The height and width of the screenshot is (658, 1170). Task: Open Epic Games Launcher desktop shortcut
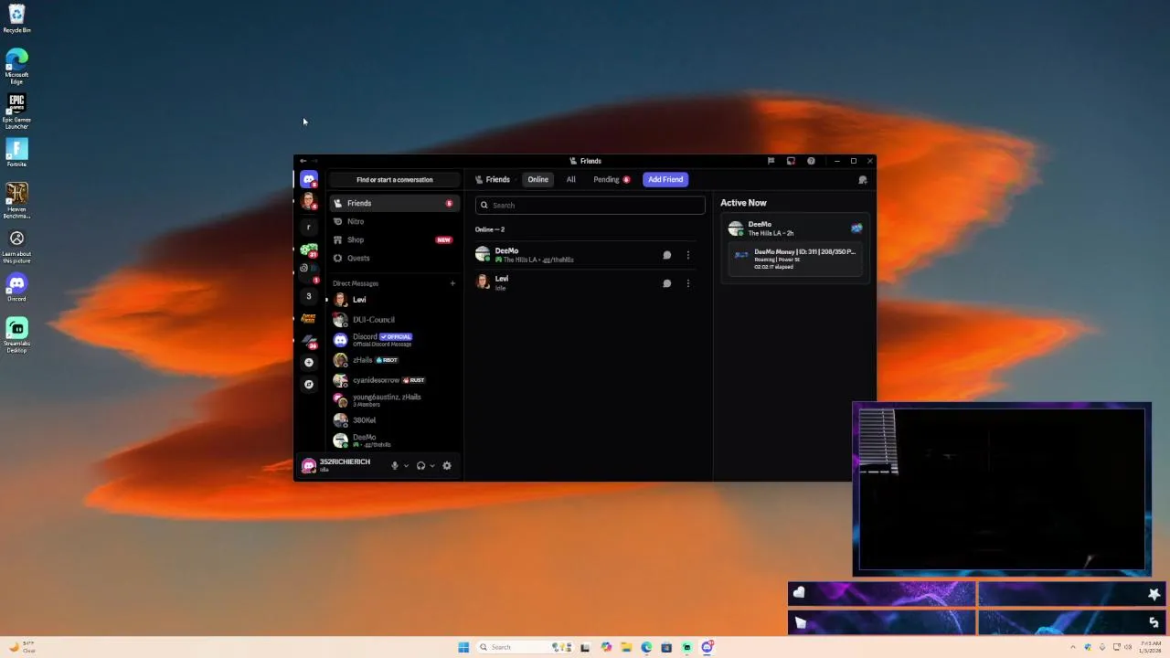pos(16,111)
